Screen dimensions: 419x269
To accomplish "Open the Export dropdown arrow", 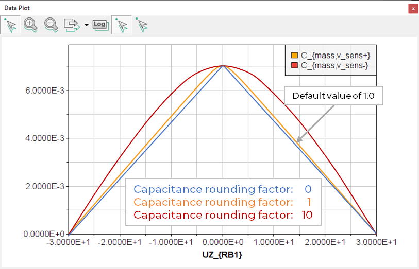I will (x=86, y=25).
